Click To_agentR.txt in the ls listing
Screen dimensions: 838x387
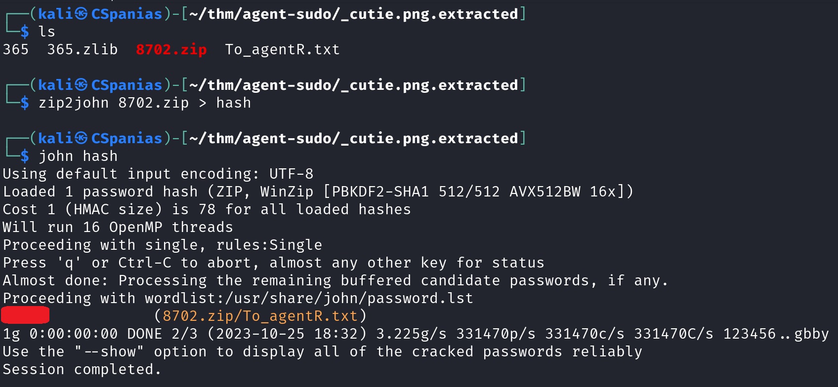coord(282,50)
